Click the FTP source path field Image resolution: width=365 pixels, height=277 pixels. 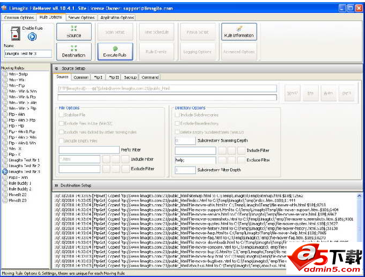pos(167,88)
